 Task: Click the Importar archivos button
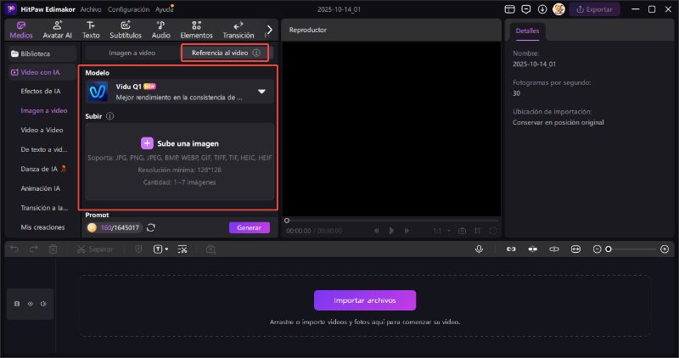(x=365, y=299)
